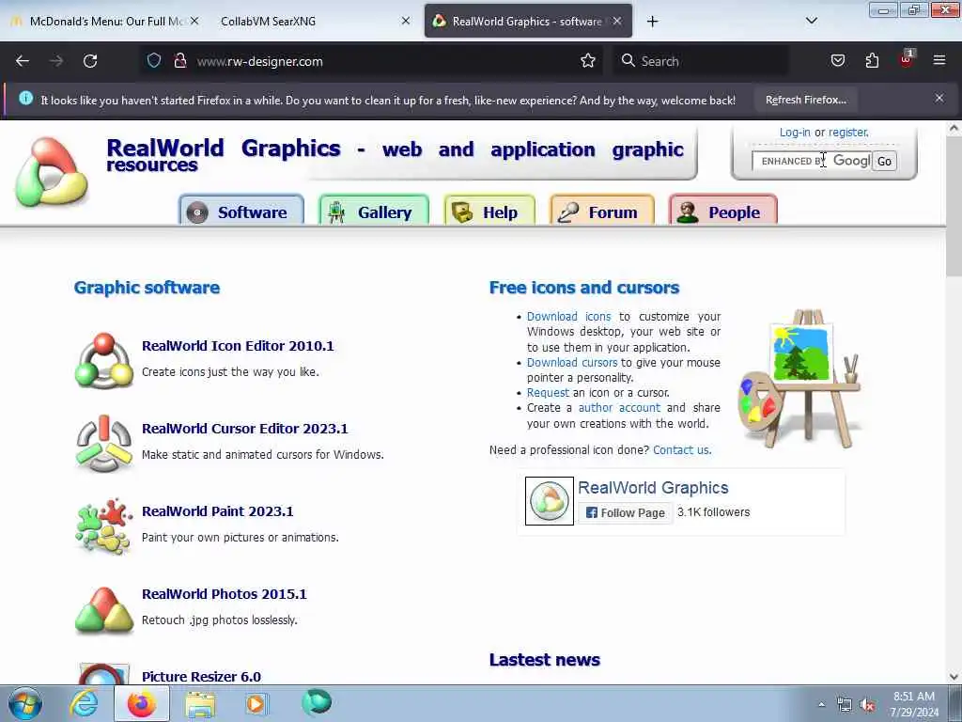
Task: Open the Forum navigation tab
Action: [x=602, y=211]
